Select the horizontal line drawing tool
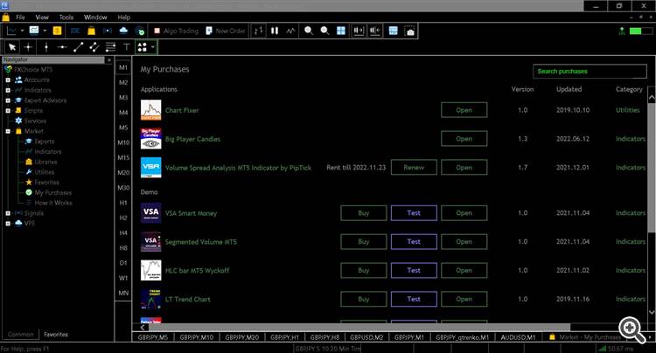The height and width of the screenshot is (353, 656). pos(62,47)
